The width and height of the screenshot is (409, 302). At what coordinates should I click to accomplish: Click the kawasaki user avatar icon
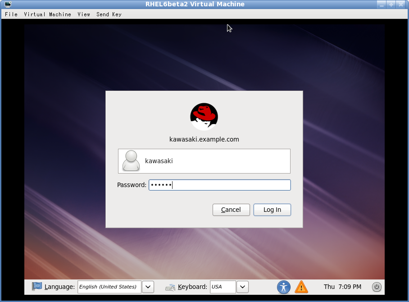click(131, 161)
